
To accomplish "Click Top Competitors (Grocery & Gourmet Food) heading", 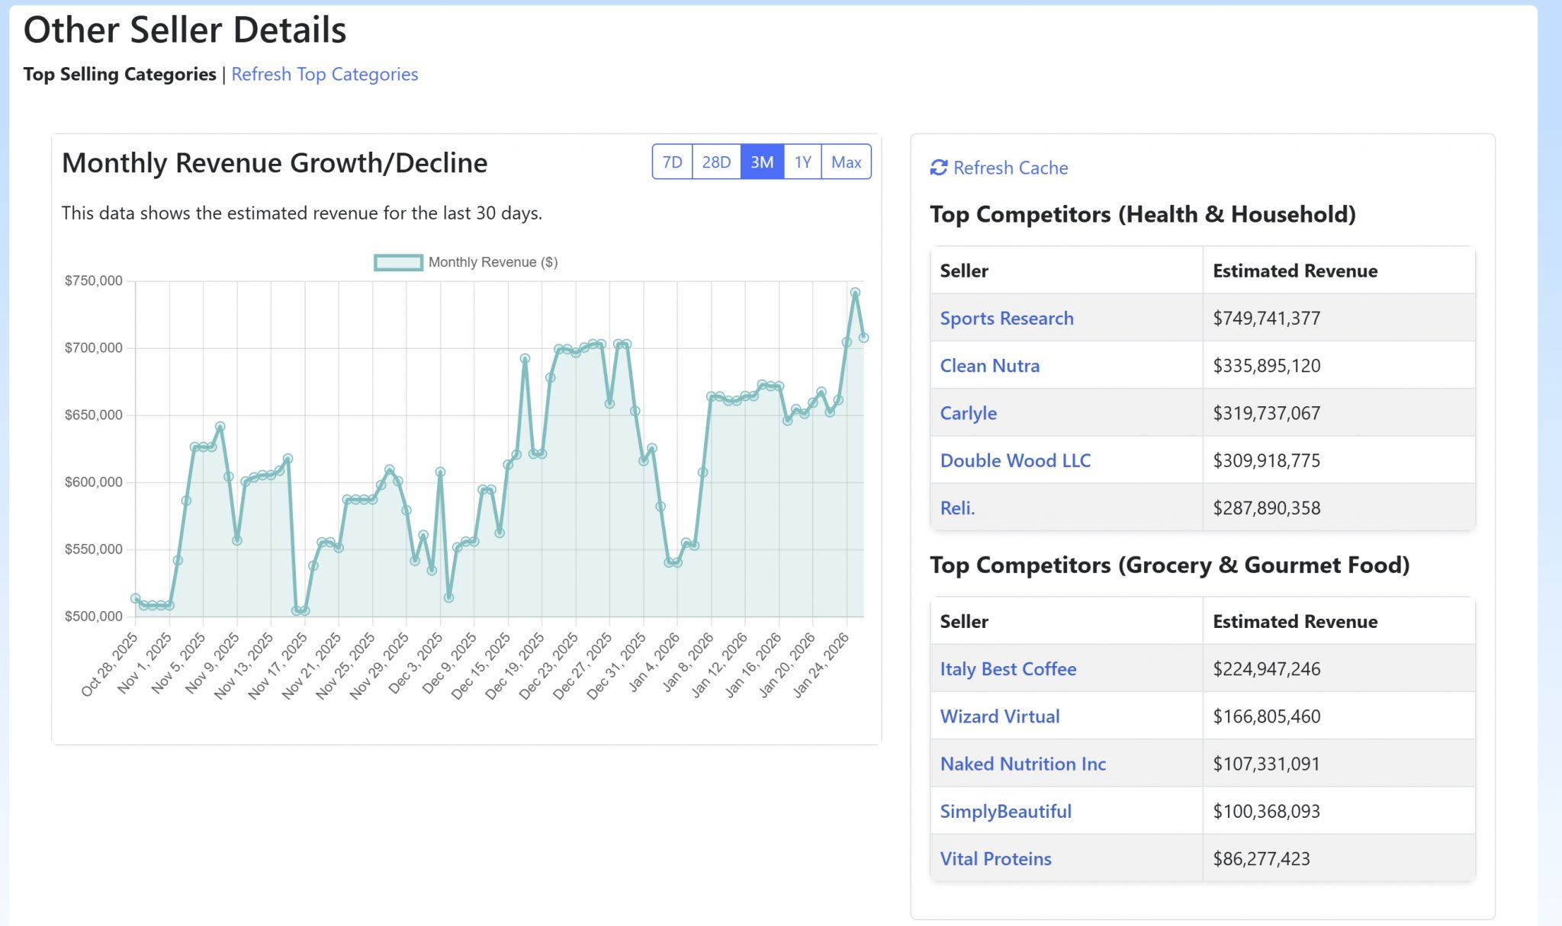I will coord(1169,565).
